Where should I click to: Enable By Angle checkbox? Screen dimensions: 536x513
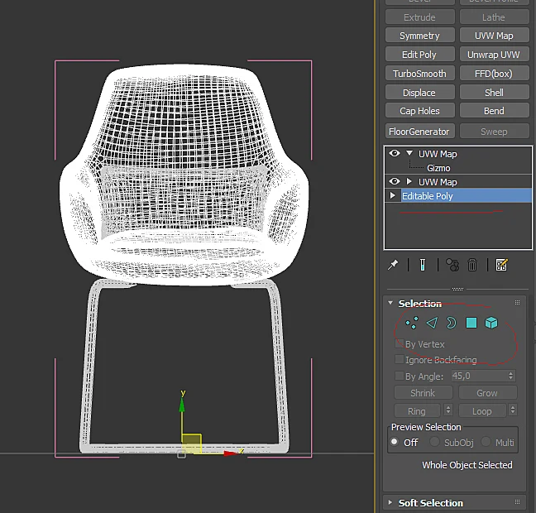pyautogui.click(x=400, y=376)
